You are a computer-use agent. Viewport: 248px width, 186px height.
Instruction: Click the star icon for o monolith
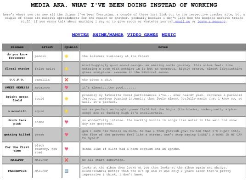coord(67,111)
